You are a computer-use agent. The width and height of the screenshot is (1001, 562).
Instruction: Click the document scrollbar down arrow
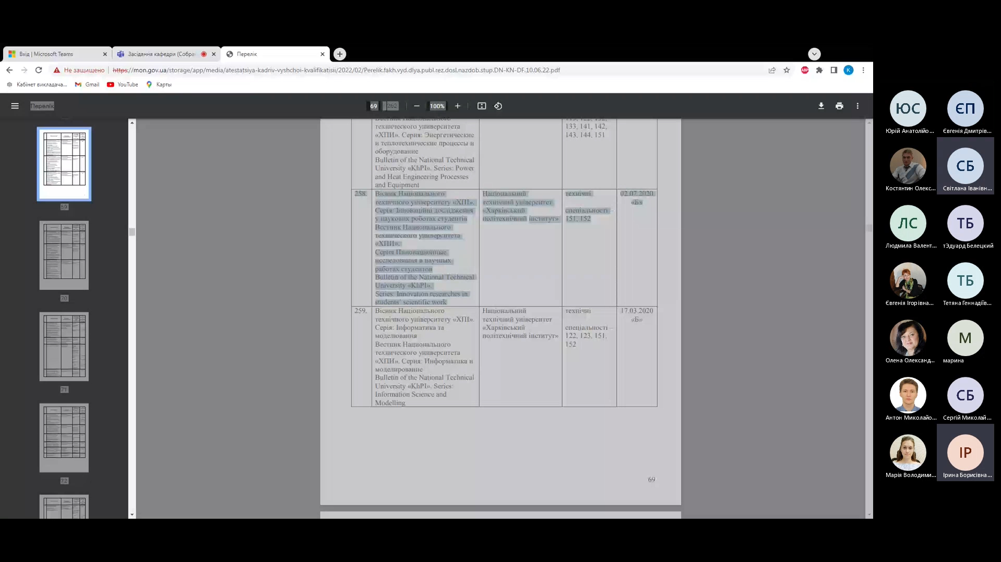pos(869,515)
